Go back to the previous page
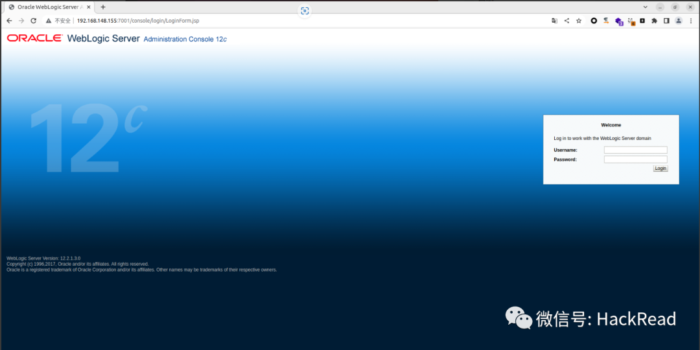 [x=9, y=21]
